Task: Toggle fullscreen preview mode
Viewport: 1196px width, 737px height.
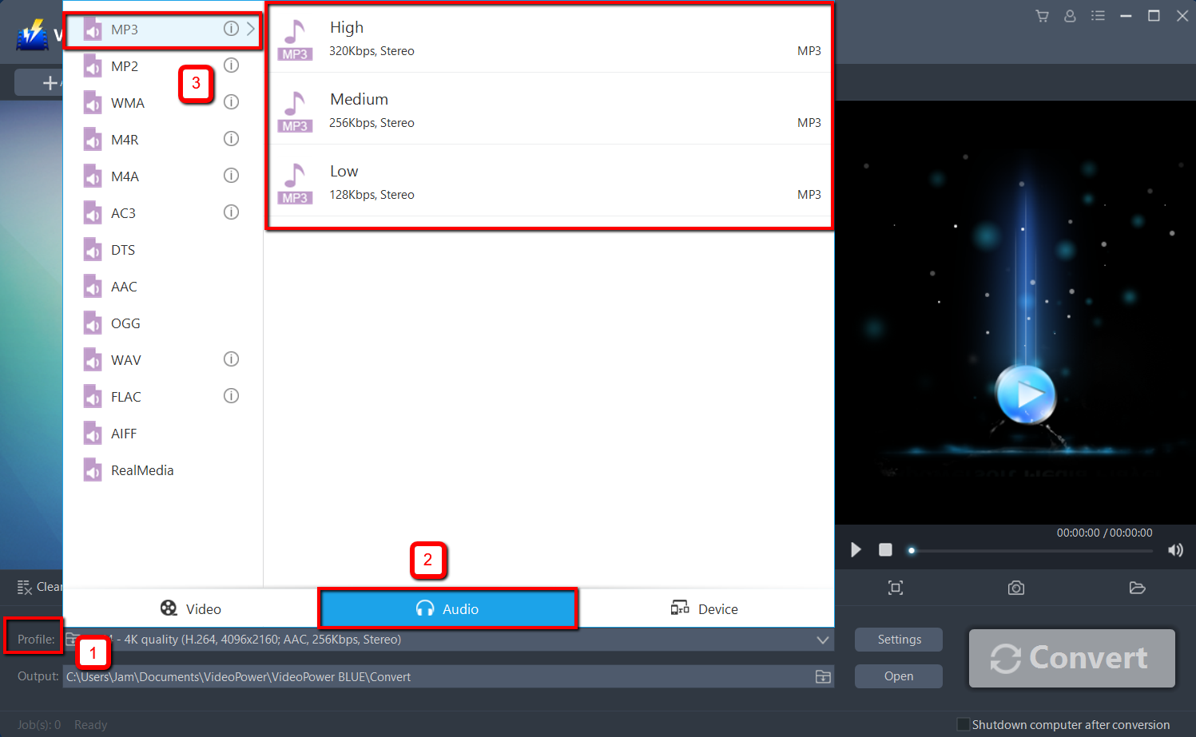Action: (x=895, y=588)
